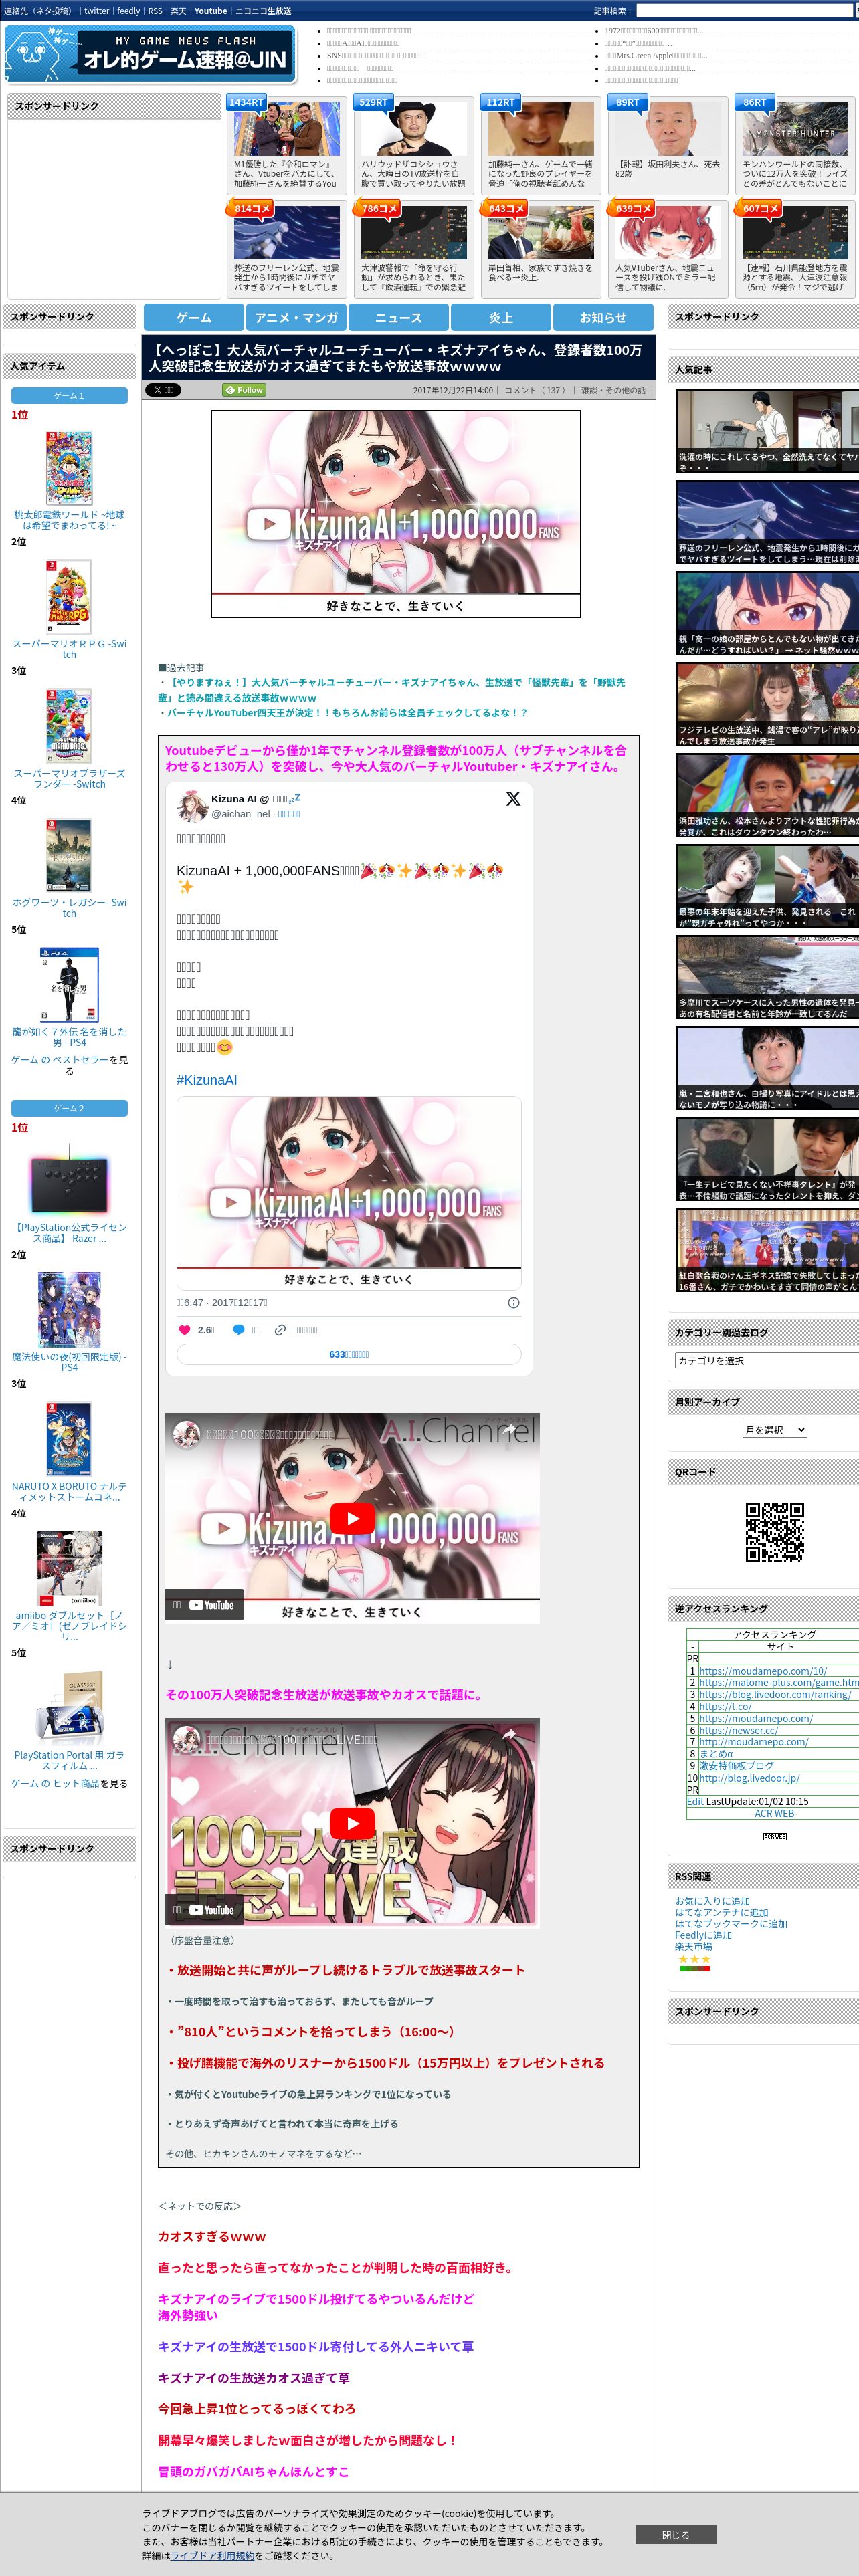Close the cookie banner with 閉じる button

click(676, 2534)
